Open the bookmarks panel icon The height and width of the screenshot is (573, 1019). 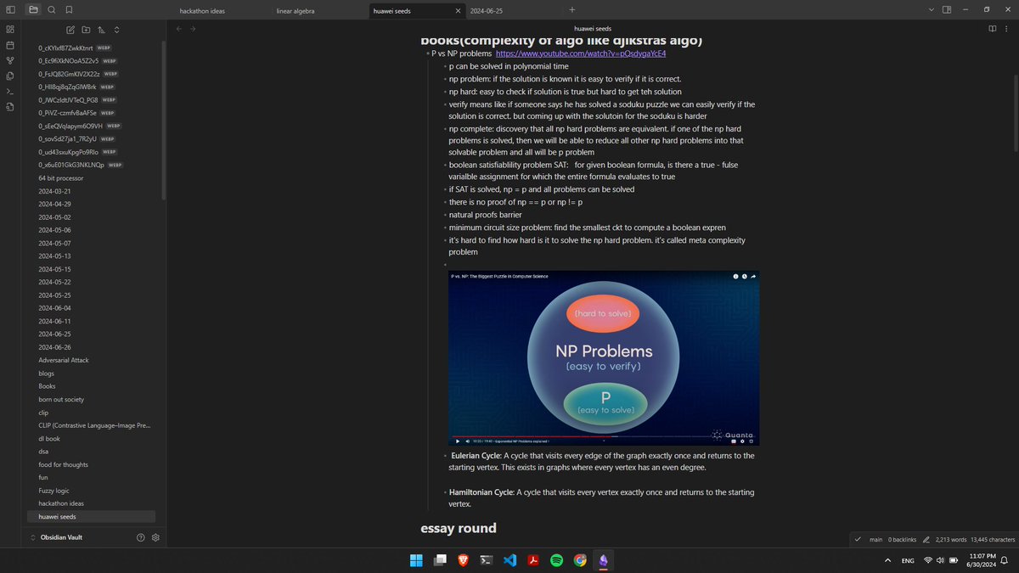[69, 9]
